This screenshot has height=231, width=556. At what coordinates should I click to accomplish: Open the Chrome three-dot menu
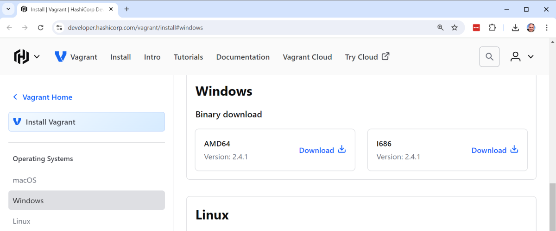coord(546,28)
